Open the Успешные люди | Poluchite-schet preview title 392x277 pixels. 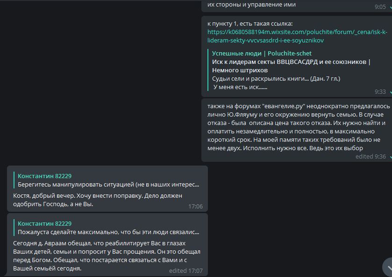coord(262,53)
